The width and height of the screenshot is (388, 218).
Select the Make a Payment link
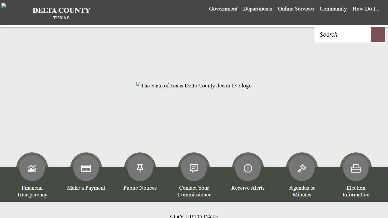point(86,188)
